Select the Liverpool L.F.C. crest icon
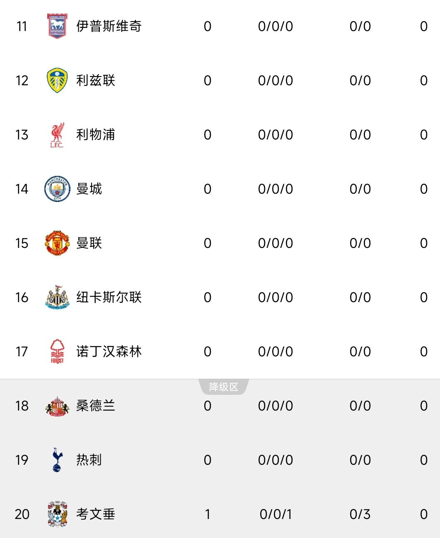This screenshot has height=538, width=440. click(57, 135)
